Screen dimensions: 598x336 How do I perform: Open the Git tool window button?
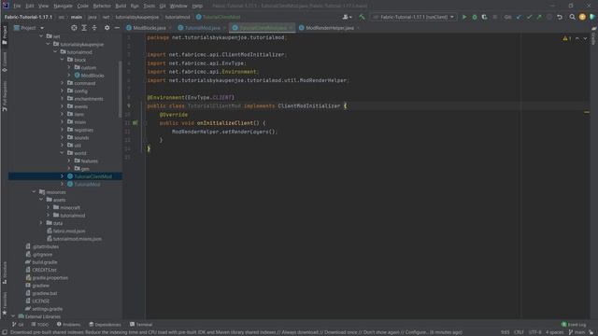pos(18,325)
